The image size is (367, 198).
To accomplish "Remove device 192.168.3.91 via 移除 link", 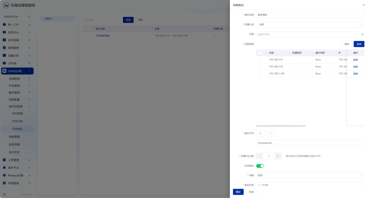I will (x=356, y=60).
